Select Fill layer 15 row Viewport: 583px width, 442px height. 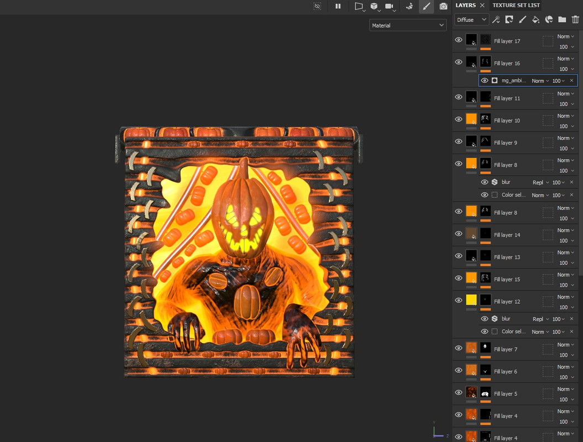(x=515, y=280)
